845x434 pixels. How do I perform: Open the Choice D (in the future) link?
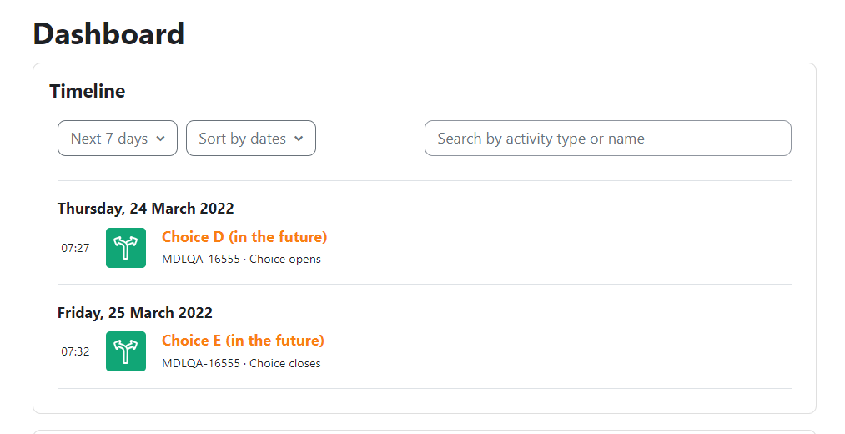coord(244,237)
